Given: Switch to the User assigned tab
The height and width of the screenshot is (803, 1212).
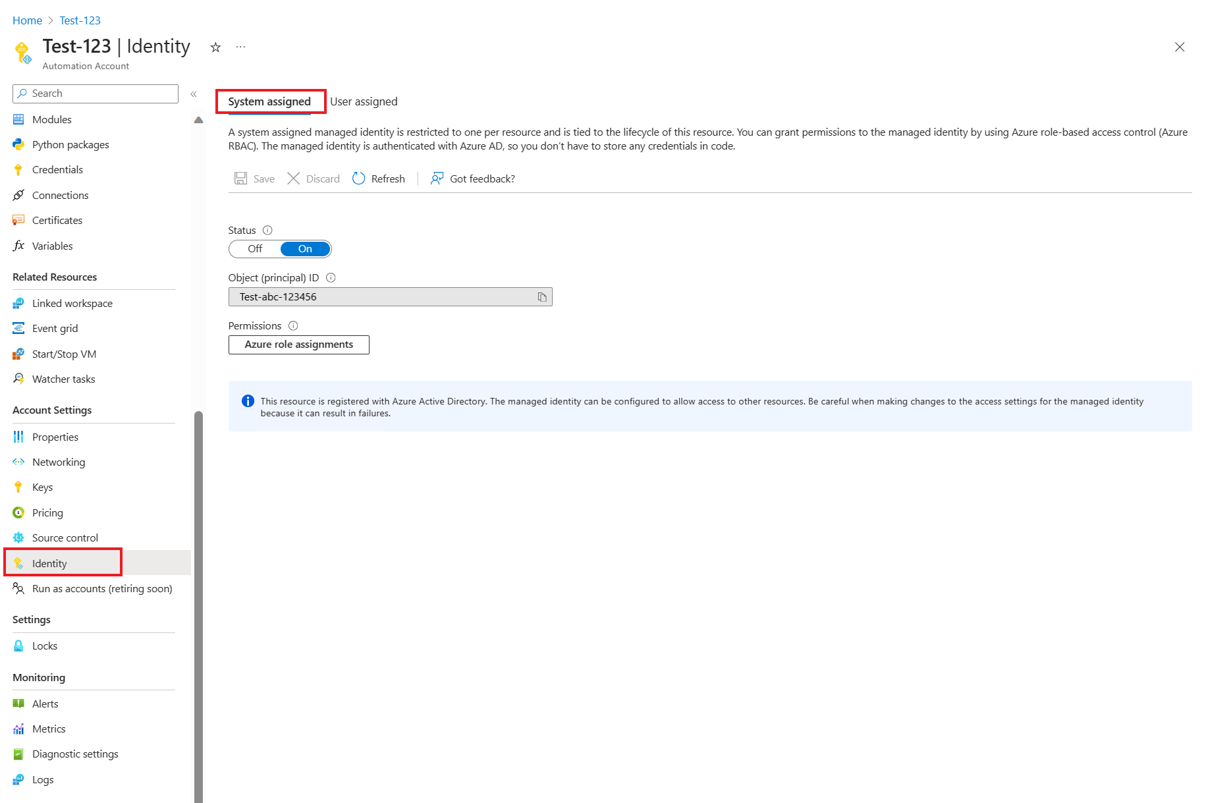Looking at the screenshot, I should [364, 101].
